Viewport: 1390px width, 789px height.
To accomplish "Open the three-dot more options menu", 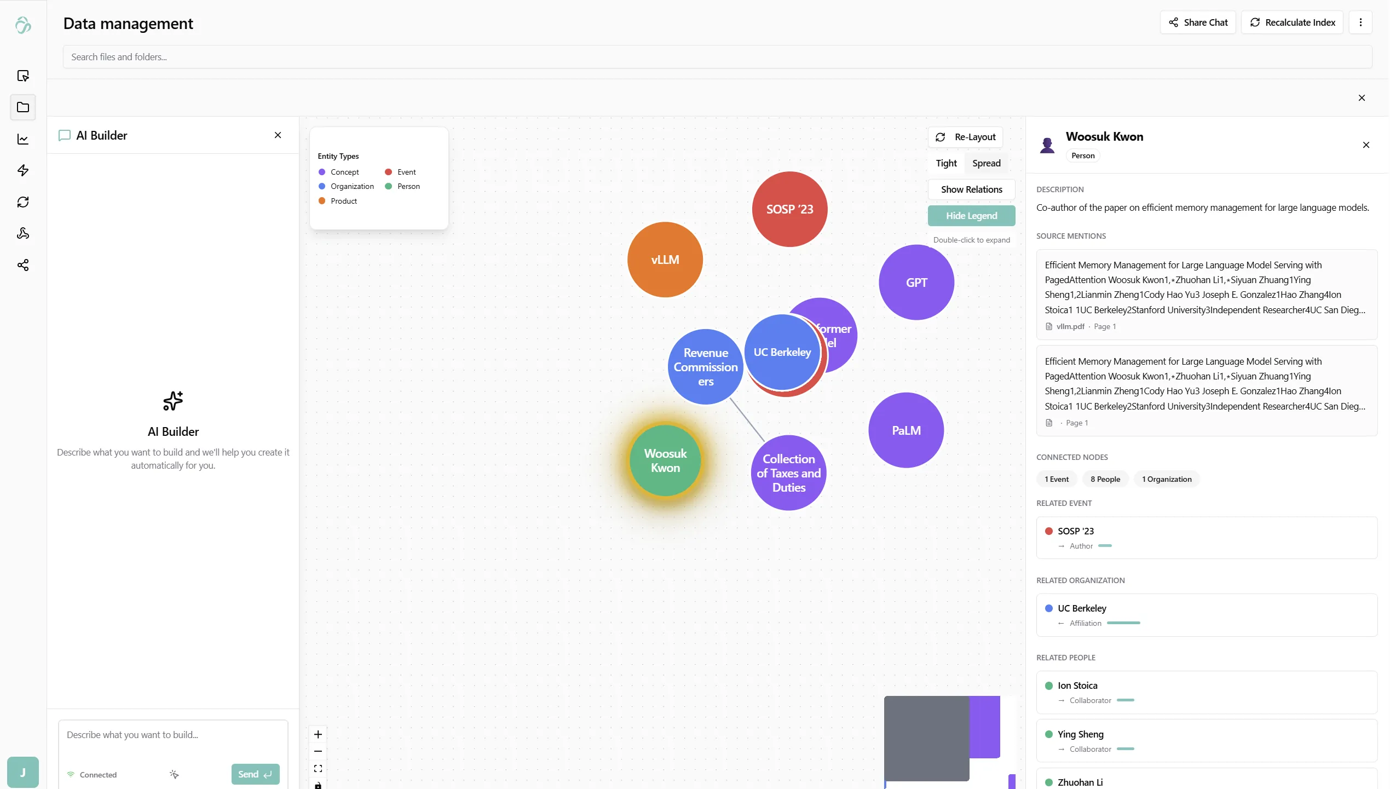I will tap(1360, 22).
